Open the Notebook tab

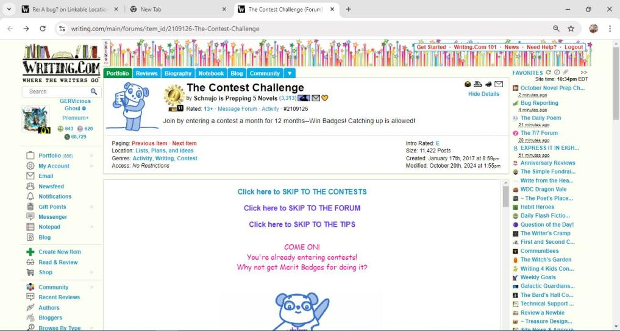click(x=211, y=73)
